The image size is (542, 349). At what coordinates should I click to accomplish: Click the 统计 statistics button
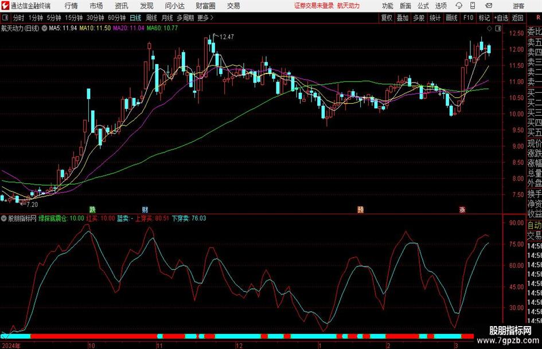435,18
